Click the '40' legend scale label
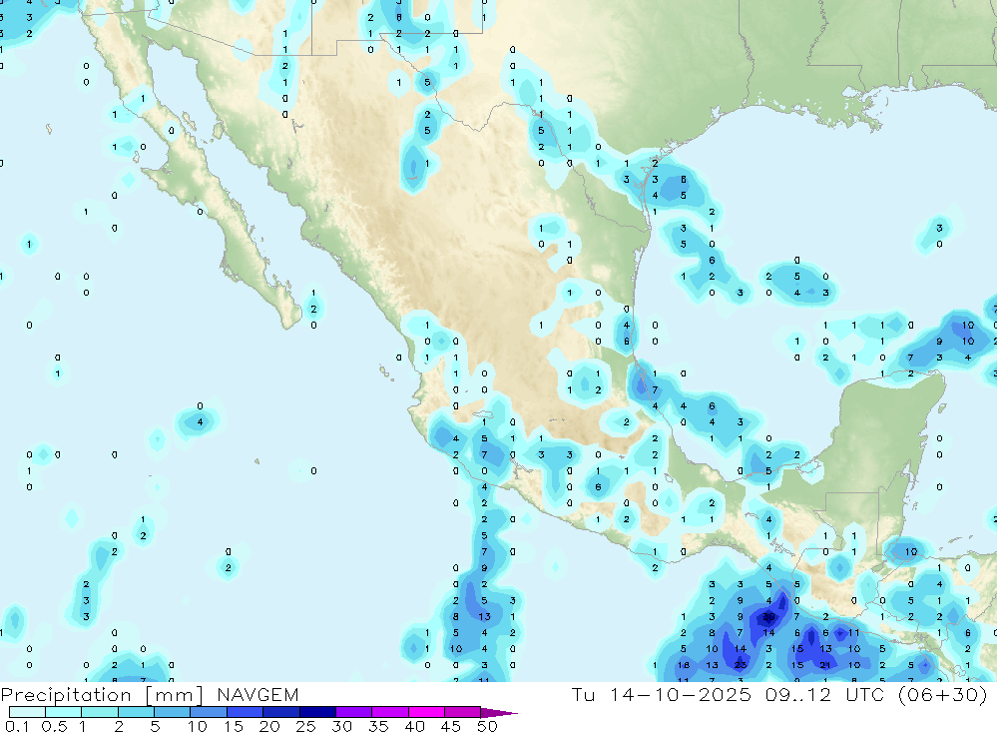Screen dimensions: 998x732 (x=415, y=726)
